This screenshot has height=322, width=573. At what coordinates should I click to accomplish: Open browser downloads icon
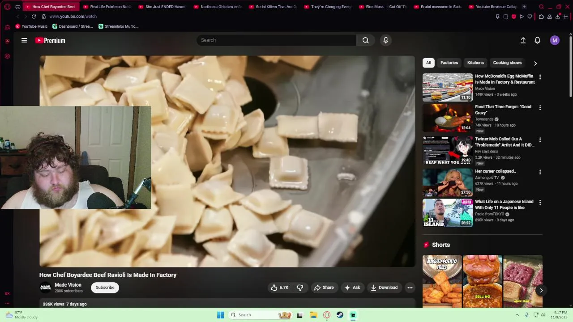click(558, 17)
